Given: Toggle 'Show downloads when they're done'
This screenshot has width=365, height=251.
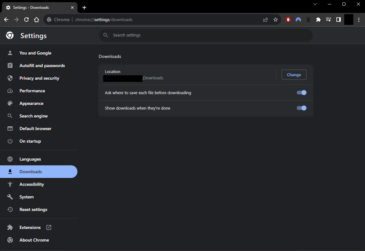Looking at the screenshot, I should point(302,108).
